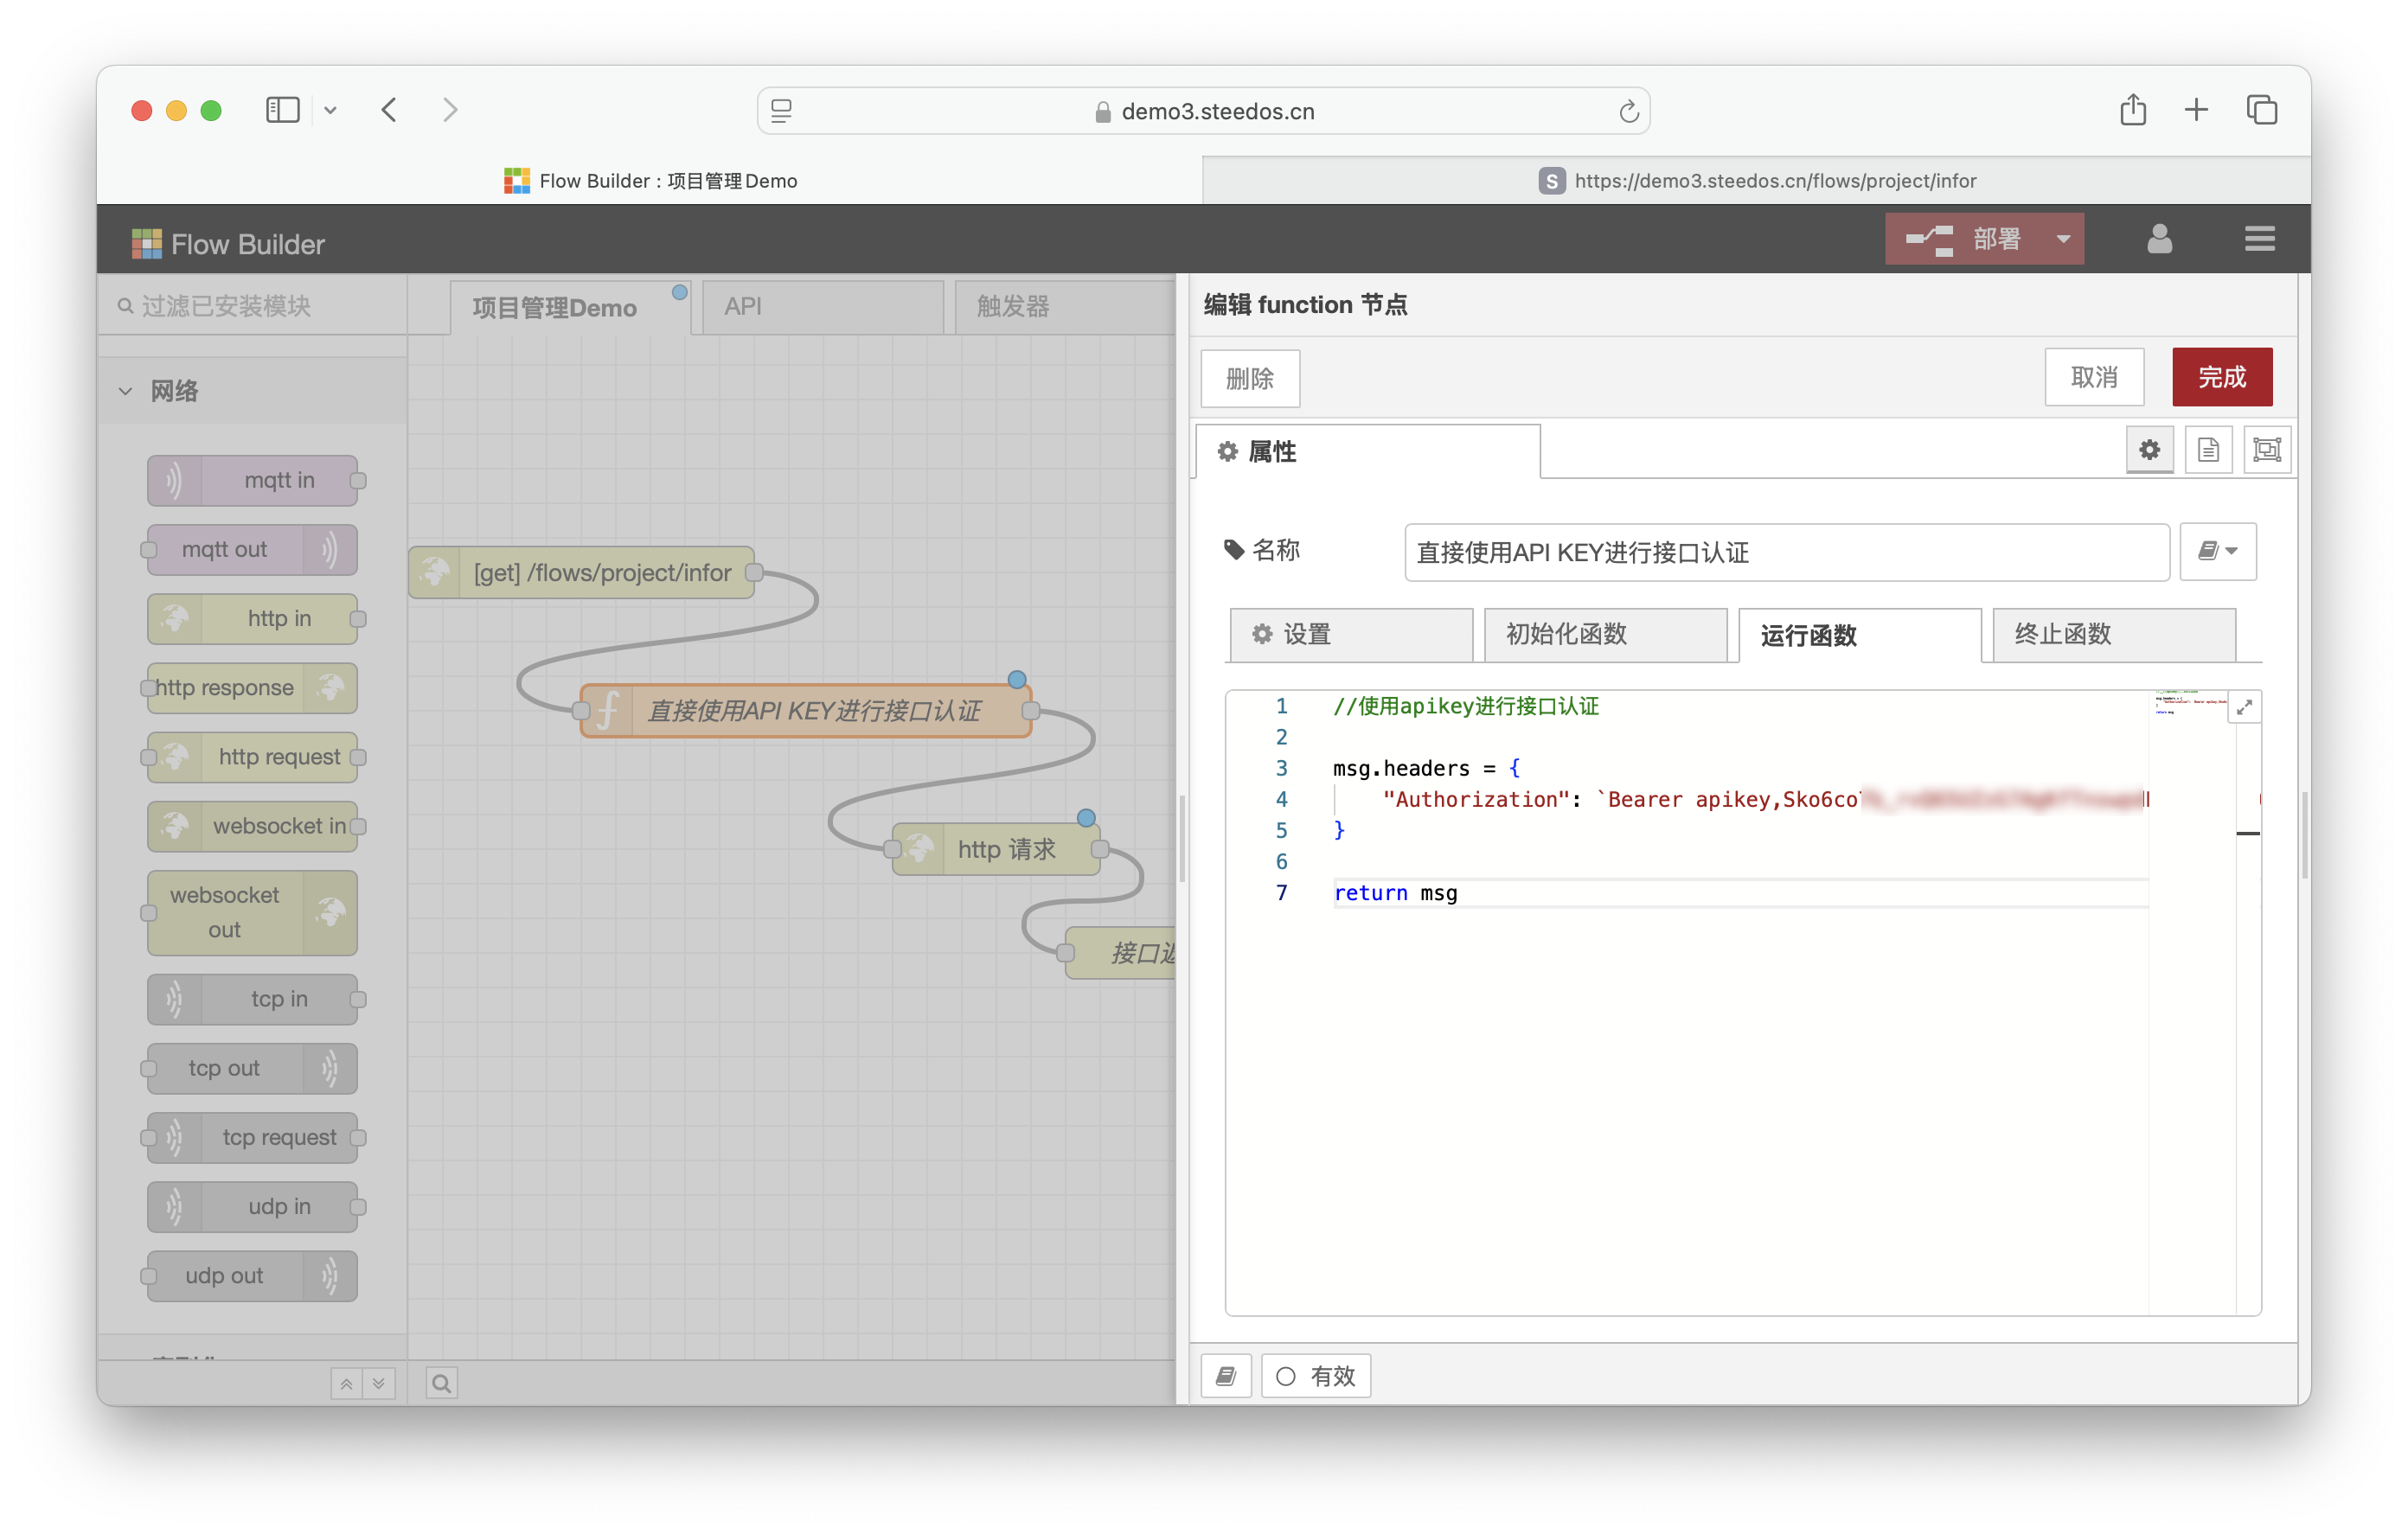This screenshot has width=2408, height=1534.
Task: Select the websocket in palette node
Action: coord(252,826)
